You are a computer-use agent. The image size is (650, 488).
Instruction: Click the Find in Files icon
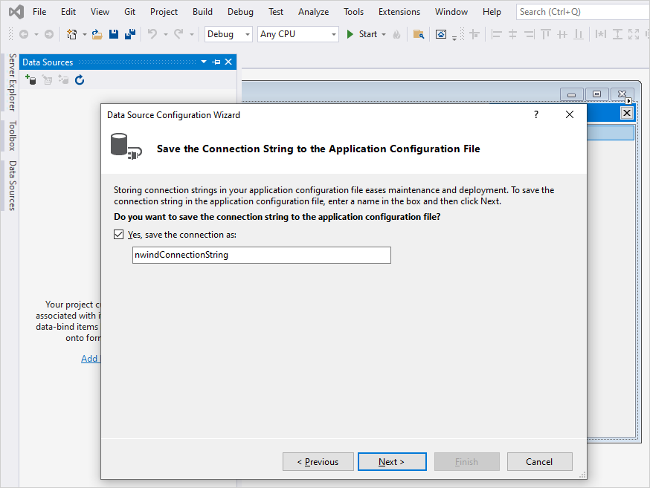tap(419, 34)
